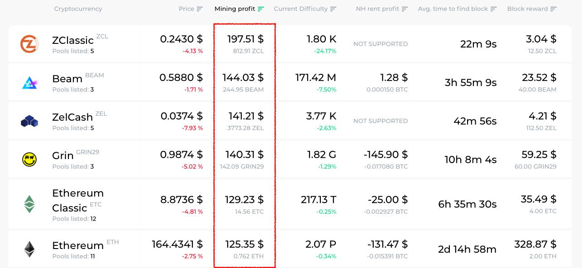582x268 pixels.
Task: Click the ZClassic coin logo
Action: (29, 44)
